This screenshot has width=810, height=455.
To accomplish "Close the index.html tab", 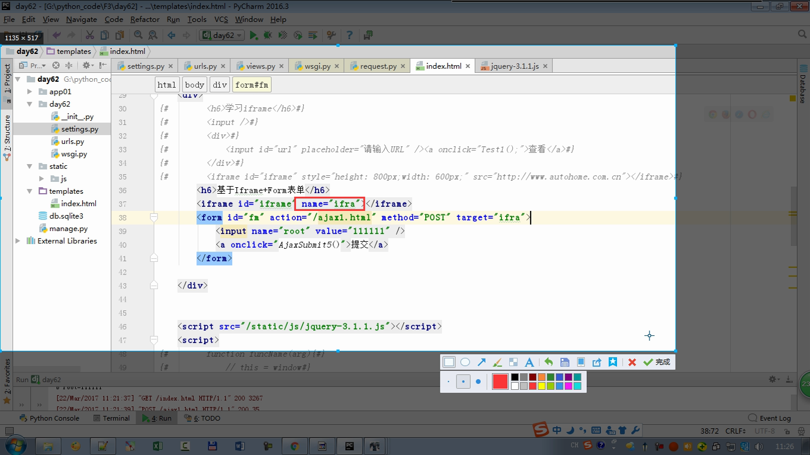I will [468, 66].
